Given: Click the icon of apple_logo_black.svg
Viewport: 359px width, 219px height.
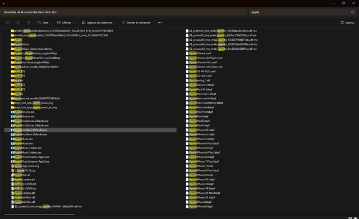Looking at the screenshot, I should click(x=12, y=166).
